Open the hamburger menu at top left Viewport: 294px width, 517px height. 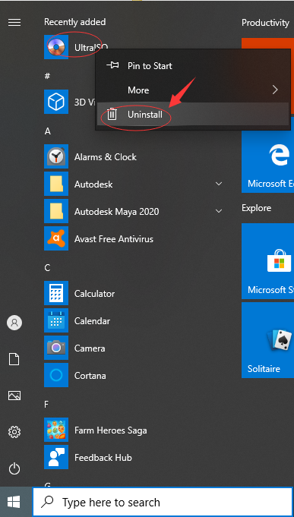[x=14, y=22]
